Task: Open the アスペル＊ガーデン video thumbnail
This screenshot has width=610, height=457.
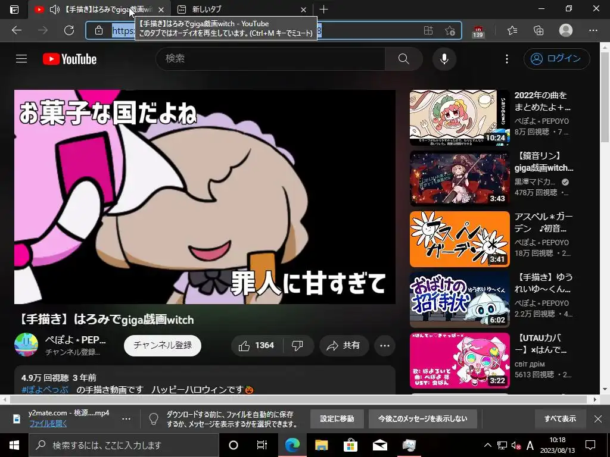Action: [459, 239]
